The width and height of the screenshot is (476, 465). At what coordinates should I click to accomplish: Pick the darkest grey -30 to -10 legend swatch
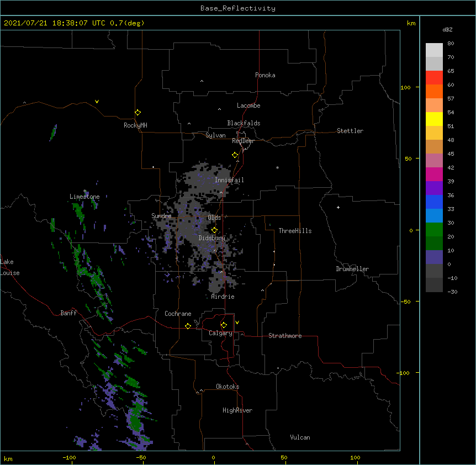(434, 285)
